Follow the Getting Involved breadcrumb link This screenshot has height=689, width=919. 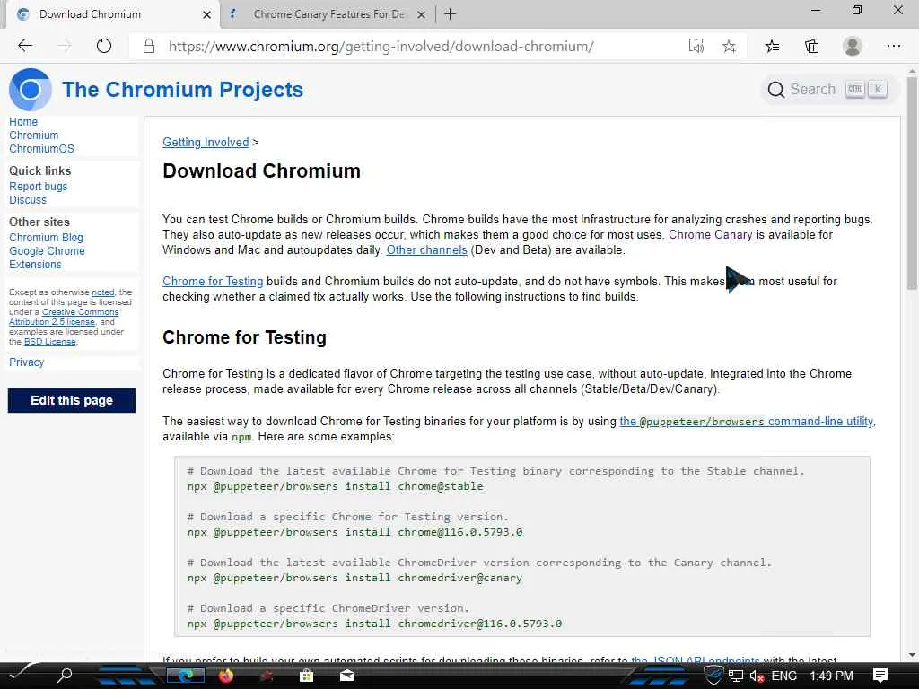point(206,142)
